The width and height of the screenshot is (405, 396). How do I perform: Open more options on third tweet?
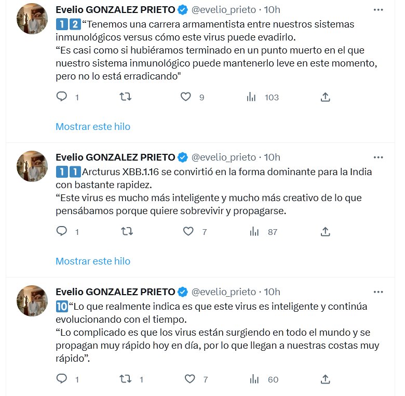[x=378, y=292]
